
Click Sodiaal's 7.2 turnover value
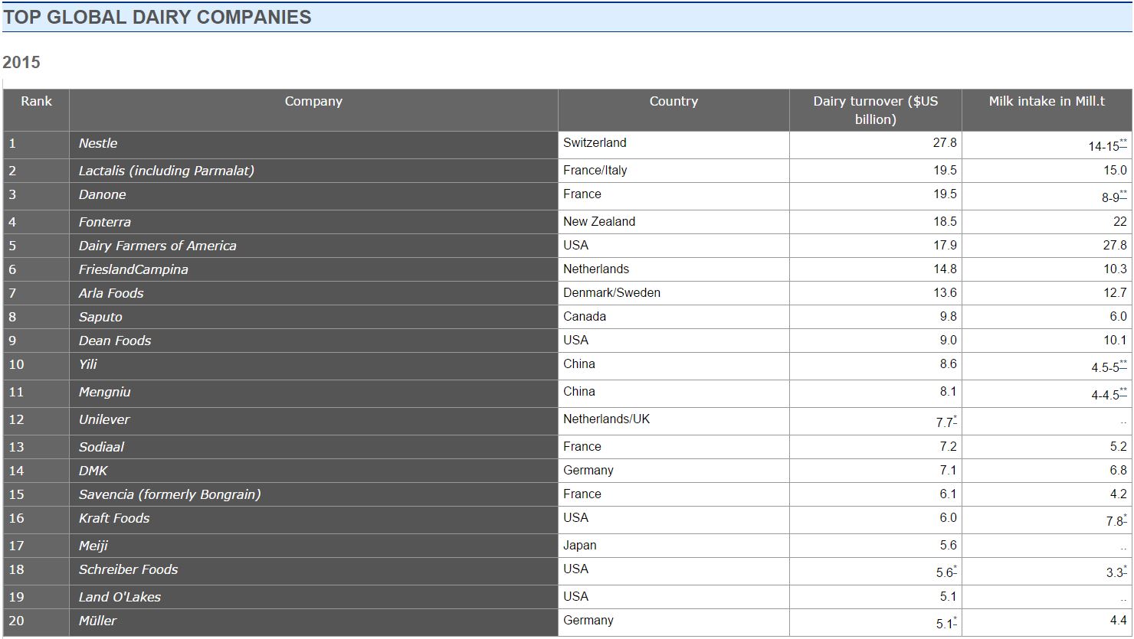coord(948,447)
